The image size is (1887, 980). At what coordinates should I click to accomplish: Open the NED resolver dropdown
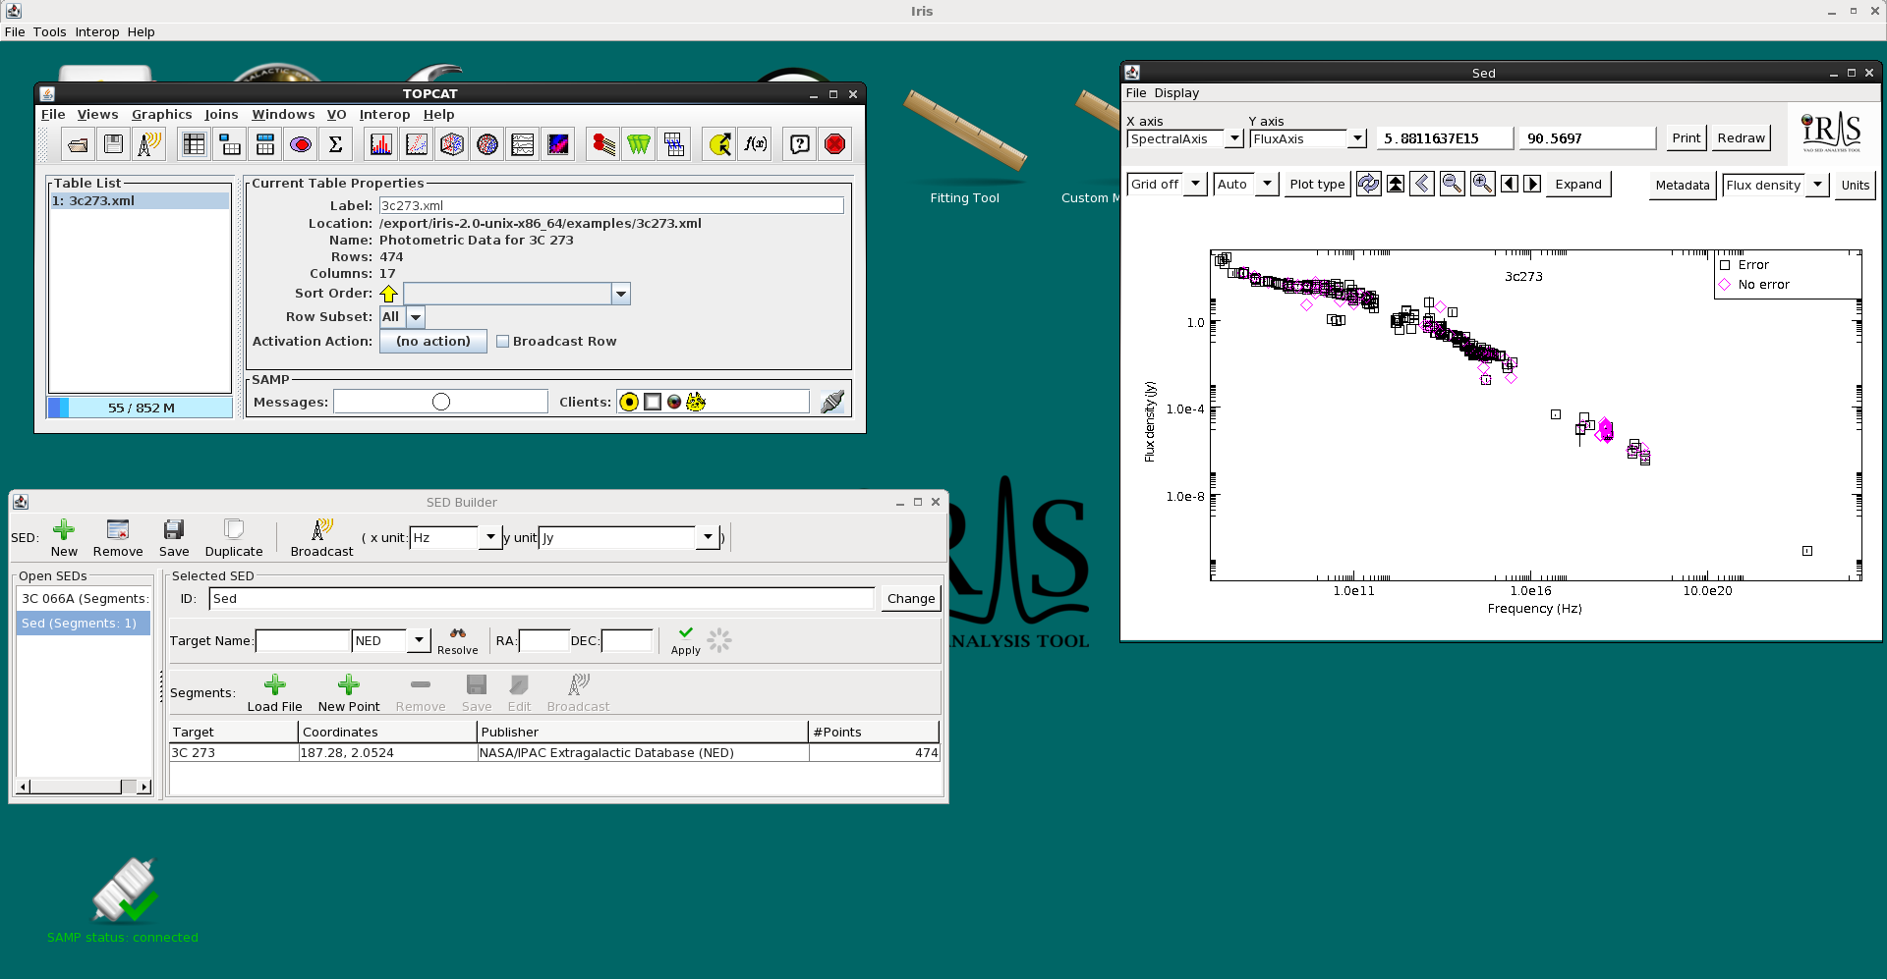pos(419,640)
